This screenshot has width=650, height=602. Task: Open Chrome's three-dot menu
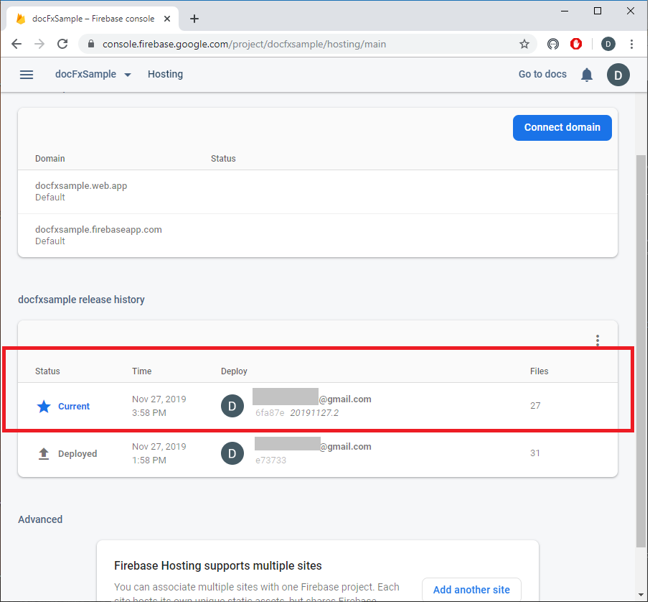point(632,44)
